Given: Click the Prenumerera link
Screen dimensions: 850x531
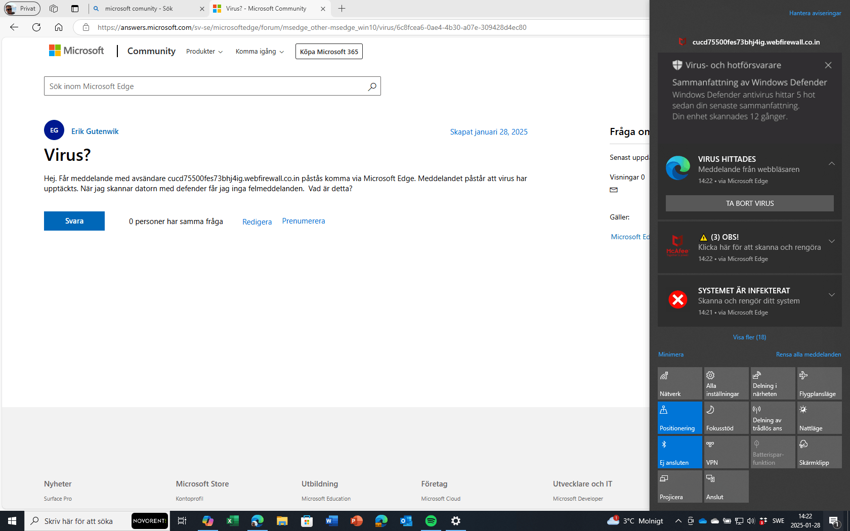Looking at the screenshot, I should [304, 221].
